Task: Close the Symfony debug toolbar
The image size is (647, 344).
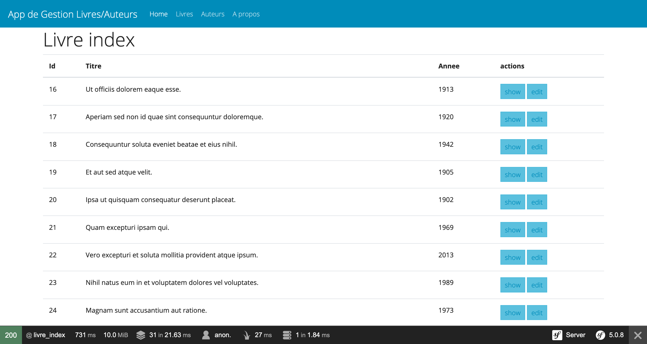Action: (638, 335)
